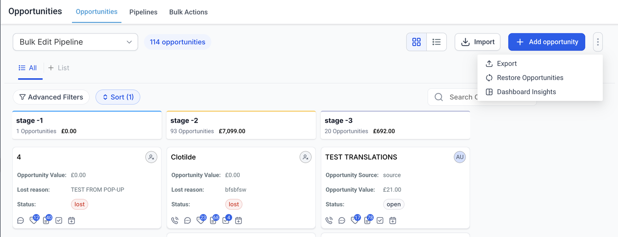Open conversation icon on TEST TRANSLATIONS card

pyautogui.click(x=342, y=220)
